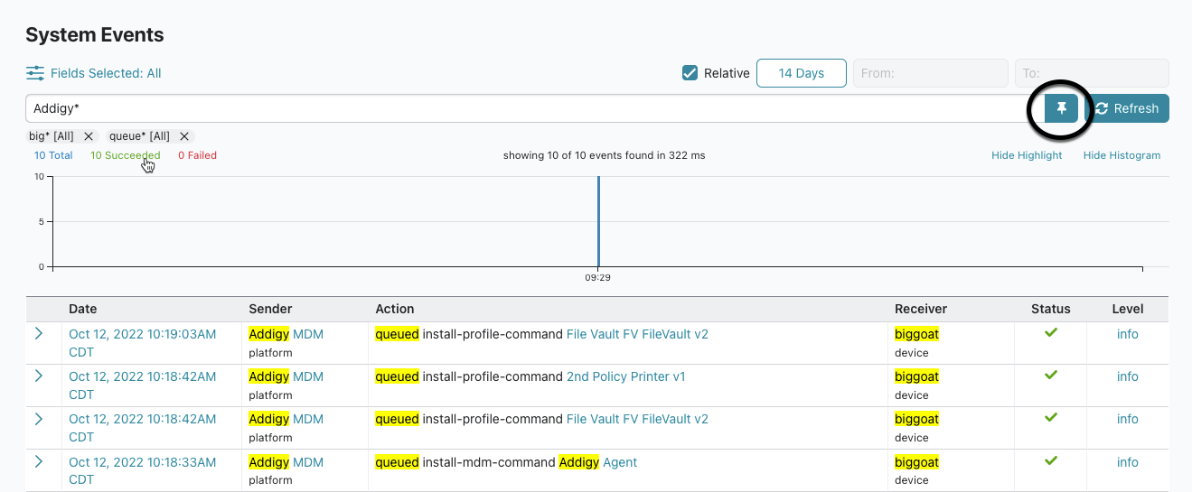Click success checkmark in Addigy Agent row
The height and width of the screenshot is (492, 1192).
1050,460
